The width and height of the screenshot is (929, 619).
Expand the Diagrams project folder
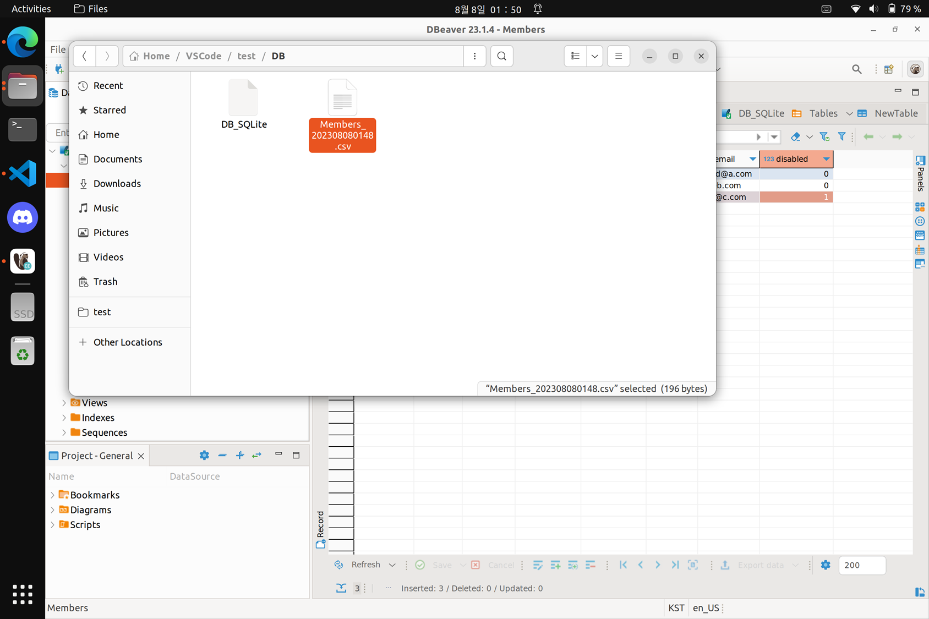click(53, 510)
